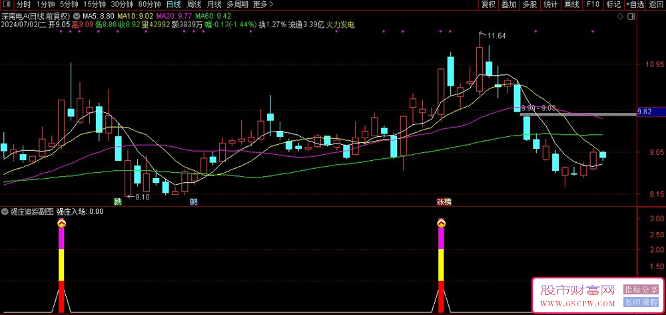The height and width of the screenshot is (315, 666).
Task: Click first 强庄入场 signal arrow icon
Action: (x=61, y=223)
